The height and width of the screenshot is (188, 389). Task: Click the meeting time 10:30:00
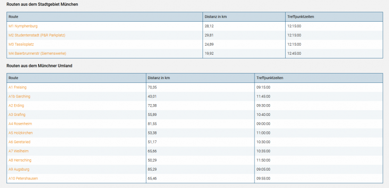coord(263,142)
